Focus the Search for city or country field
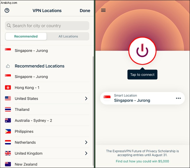190x168 pixels. tap(47, 26)
